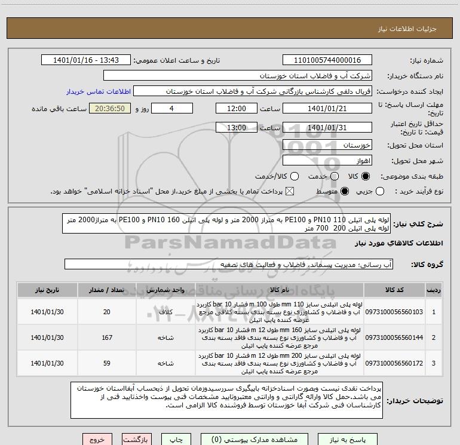The width and height of the screenshot is (460, 445).
Task: Click product code 0973100056560172
Action: pyautogui.click(x=394, y=363)
